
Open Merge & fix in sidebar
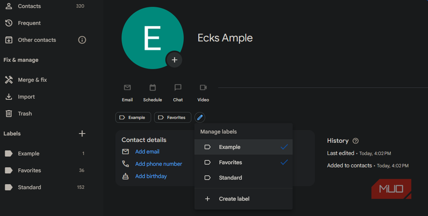coord(32,80)
